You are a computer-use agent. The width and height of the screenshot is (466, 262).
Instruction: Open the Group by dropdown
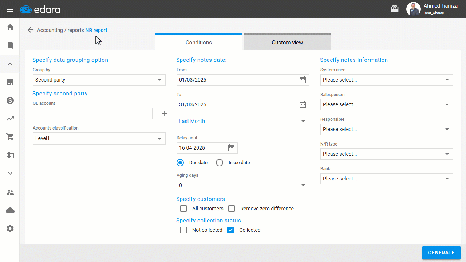tap(99, 80)
